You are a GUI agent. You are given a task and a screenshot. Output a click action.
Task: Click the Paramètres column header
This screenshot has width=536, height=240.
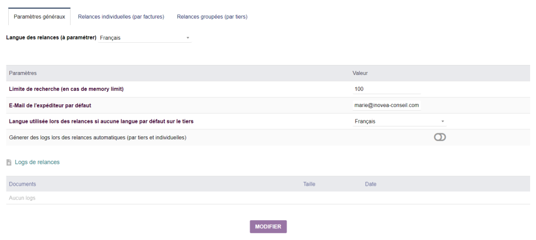pyautogui.click(x=23, y=73)
